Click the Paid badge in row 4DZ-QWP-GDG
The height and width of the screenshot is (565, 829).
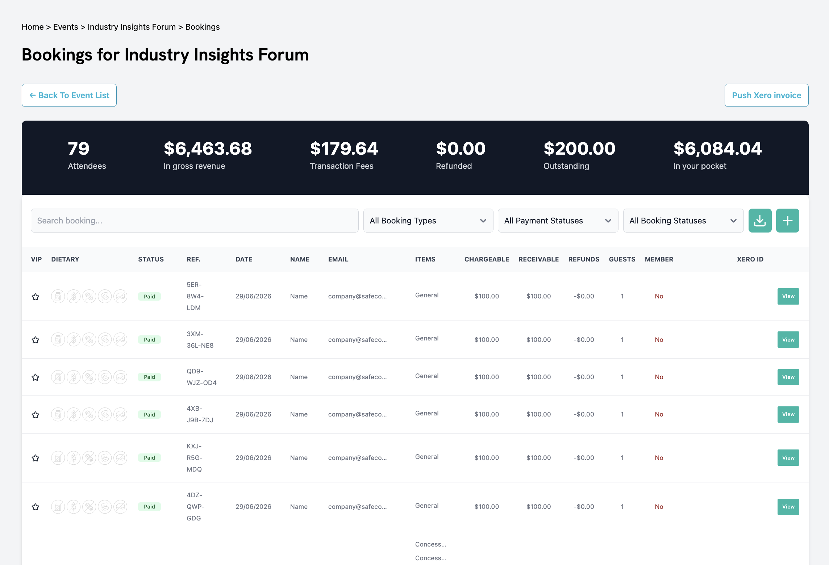pos(149,507)
